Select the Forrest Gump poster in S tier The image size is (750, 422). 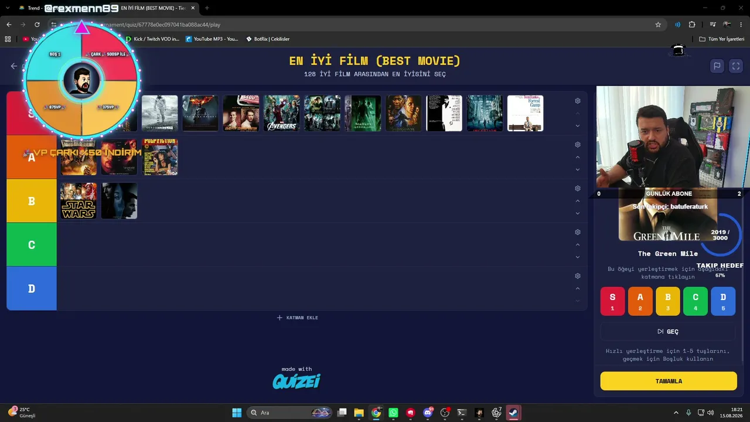pyautogui.click(x=525, y=113)
